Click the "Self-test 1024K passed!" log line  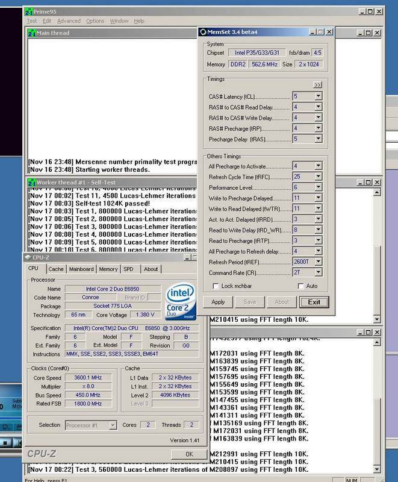pos(89,204)
